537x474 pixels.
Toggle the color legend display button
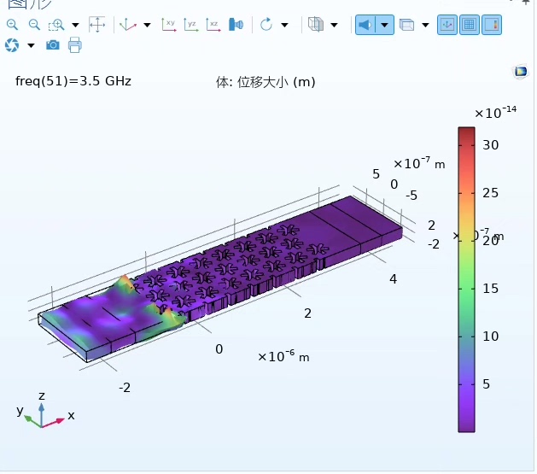coord(492,25)
